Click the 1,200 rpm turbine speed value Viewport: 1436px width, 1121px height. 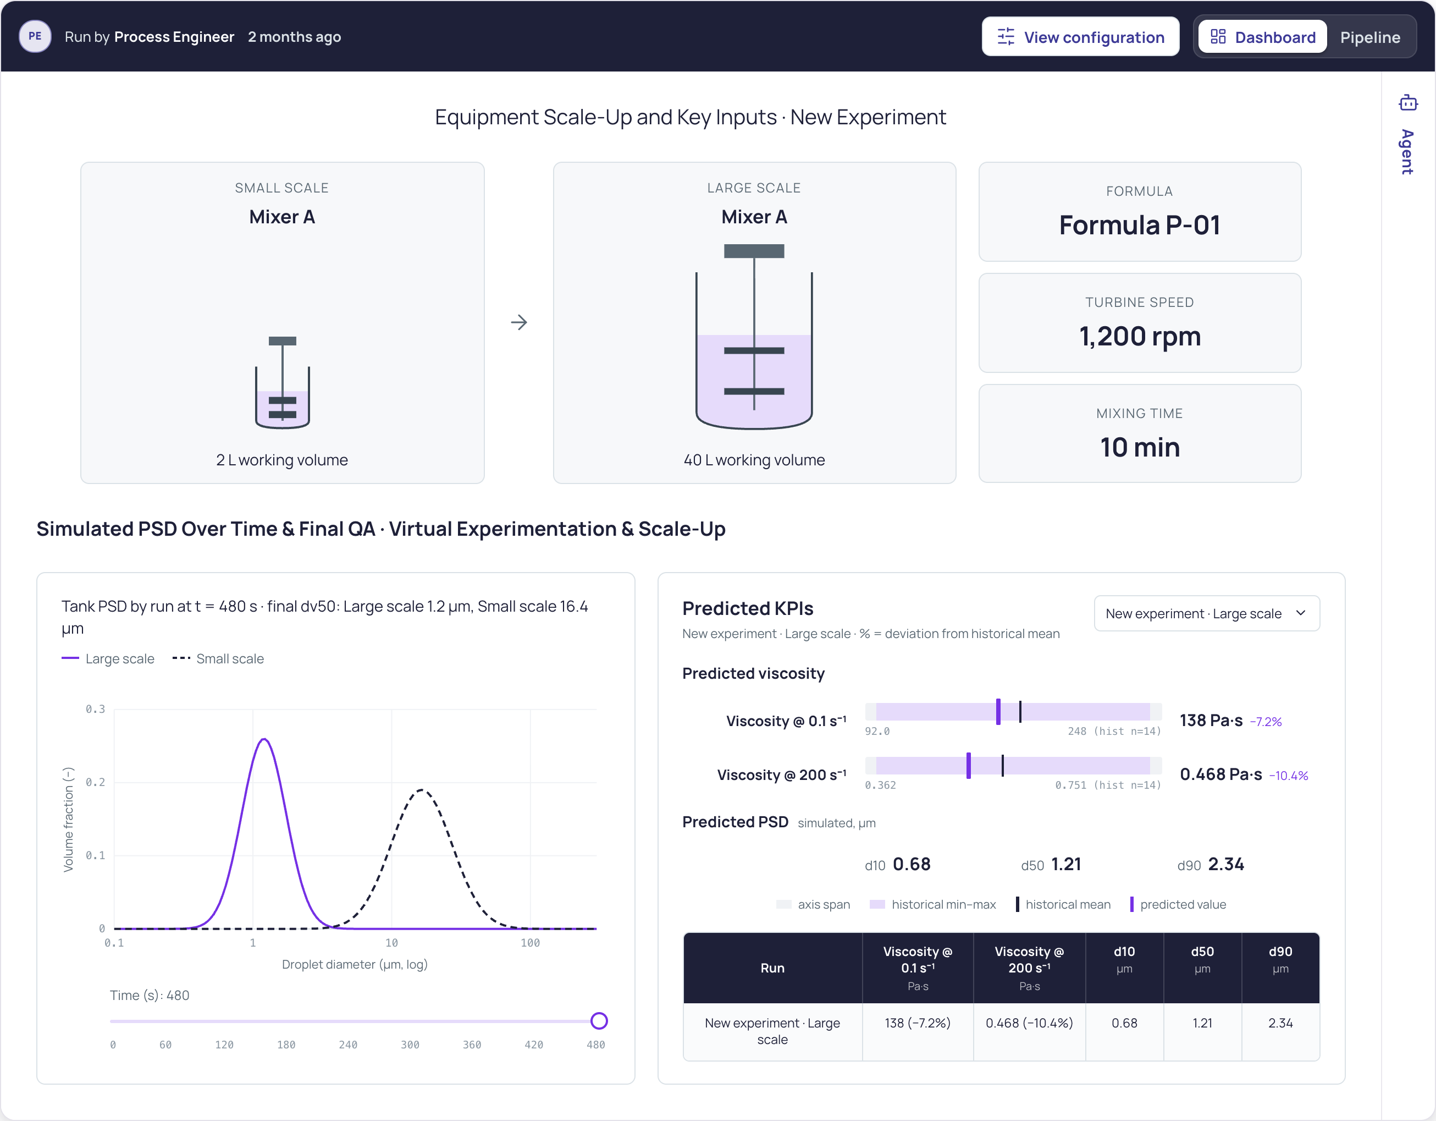pyautogui.click(x=1140, y=336)
